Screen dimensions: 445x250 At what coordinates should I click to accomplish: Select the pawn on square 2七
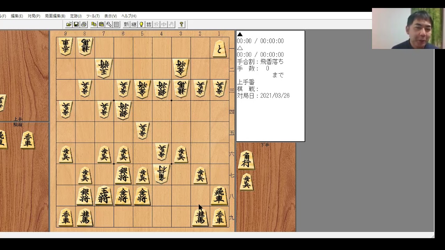tap(200, 175)
